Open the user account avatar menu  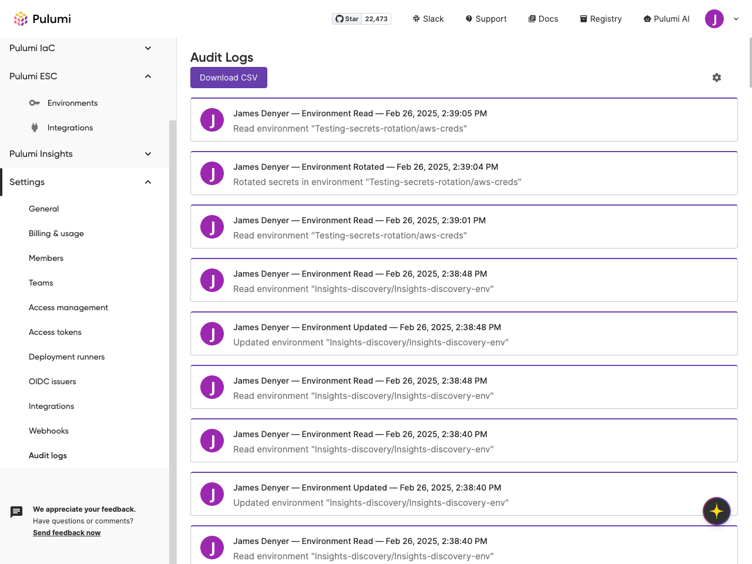pos(714,18)
